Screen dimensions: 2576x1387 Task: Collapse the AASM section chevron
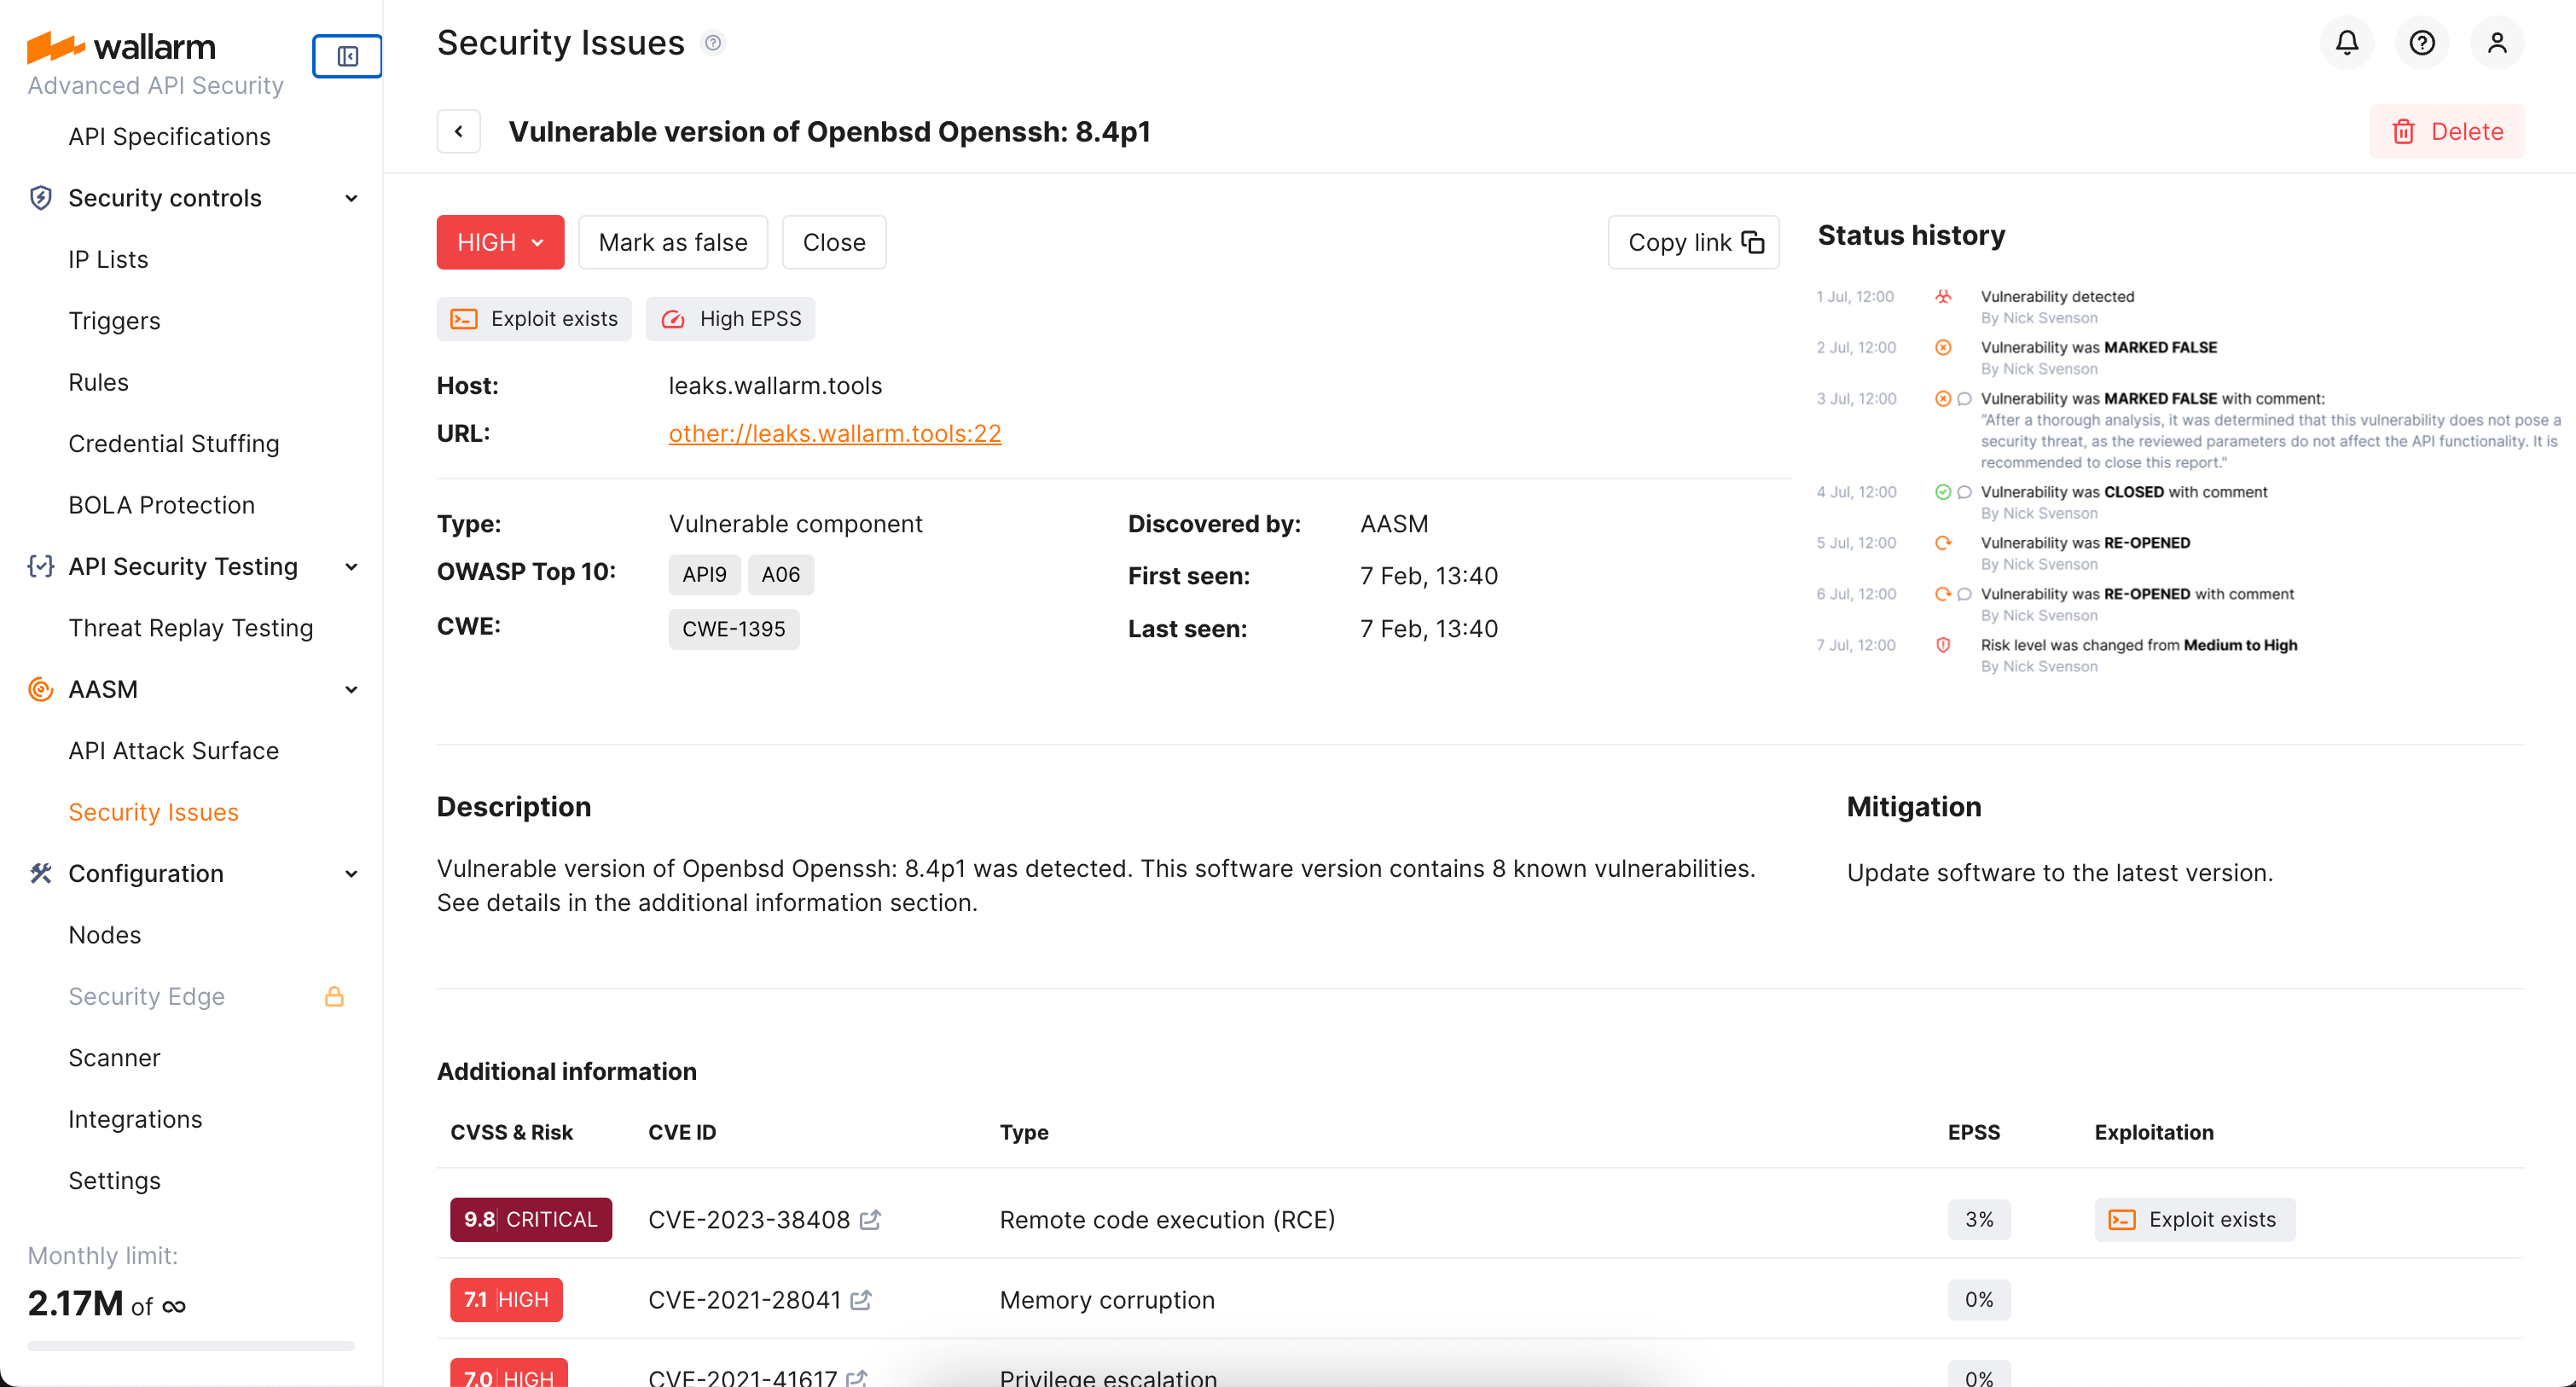coord(351,690)
